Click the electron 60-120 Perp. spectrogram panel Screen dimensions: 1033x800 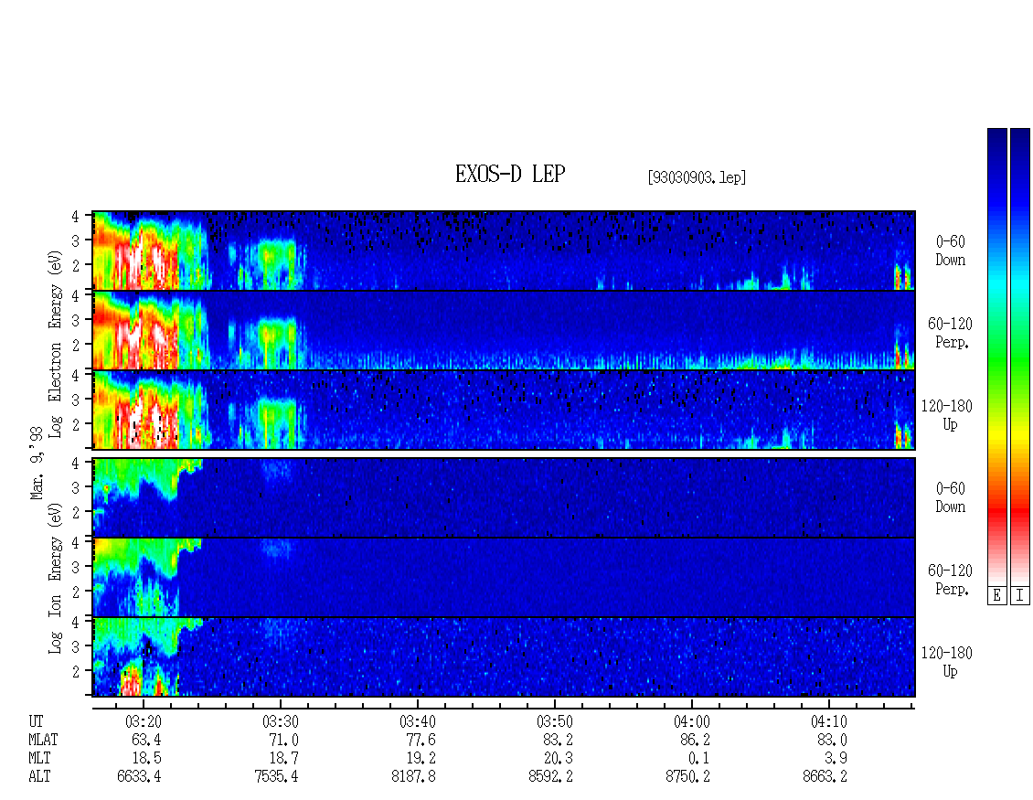pyautogui.click(x=504, y=330)
